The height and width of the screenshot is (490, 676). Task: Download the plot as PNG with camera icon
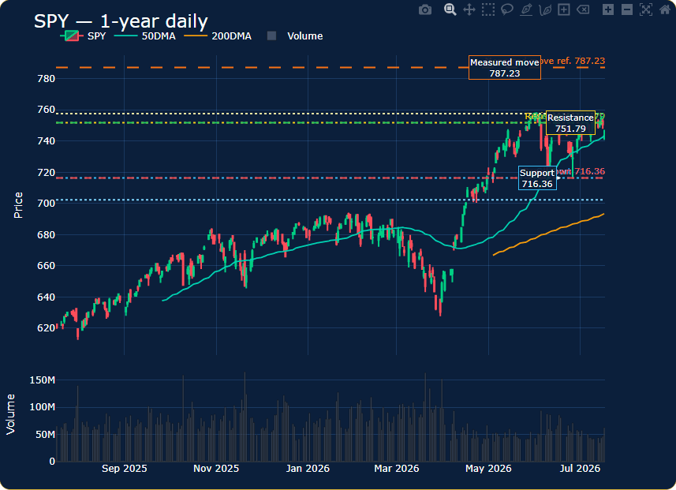tap(425, 9)
